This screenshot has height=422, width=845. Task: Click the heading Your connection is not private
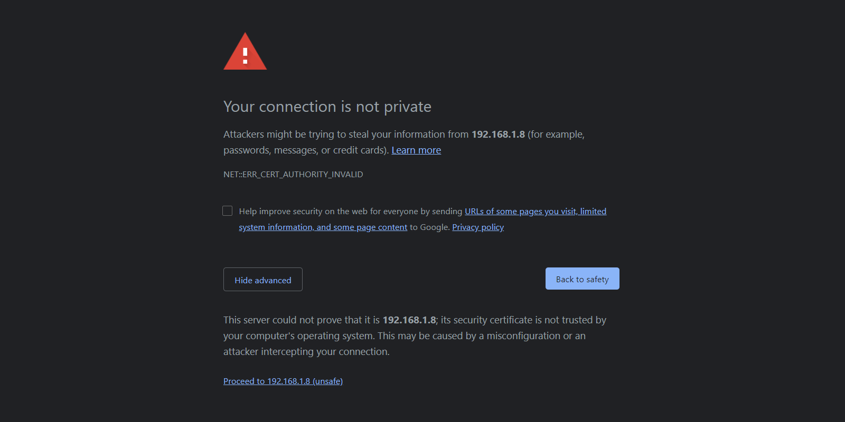click(327, 107)
